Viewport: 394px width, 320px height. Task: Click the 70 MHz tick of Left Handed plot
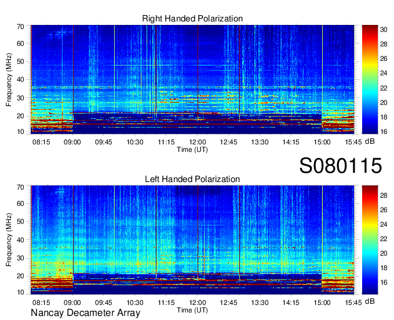[20, 187]
